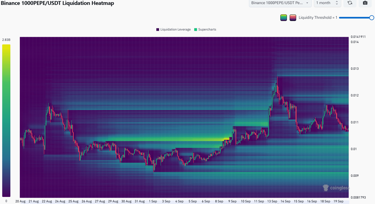Toggle the Liquidation Leverage series label

tap(175, 29)
